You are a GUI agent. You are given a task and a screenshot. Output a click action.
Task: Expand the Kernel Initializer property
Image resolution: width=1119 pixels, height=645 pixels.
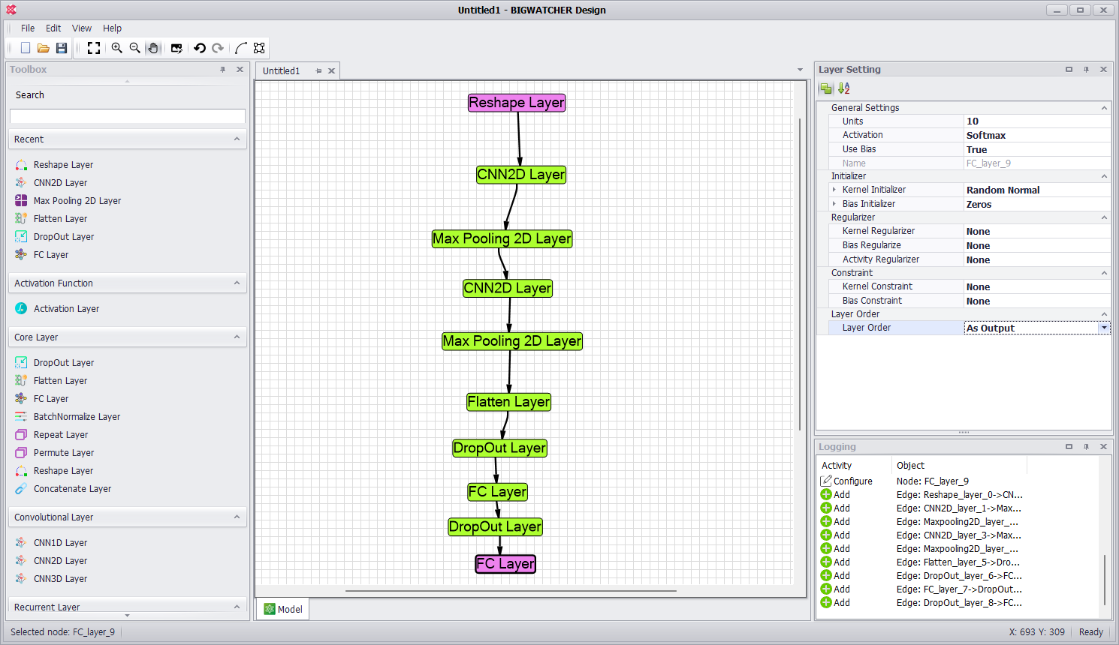[834, 190]
